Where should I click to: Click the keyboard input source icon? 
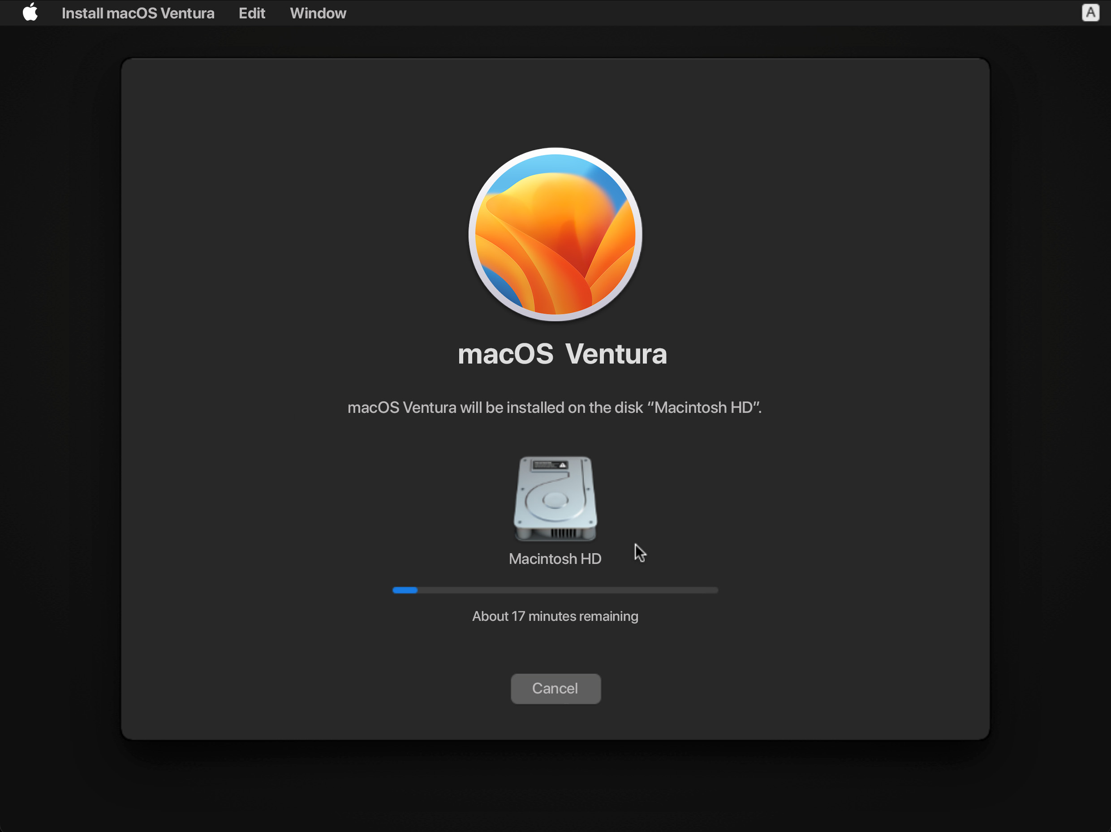point(1090,13)
